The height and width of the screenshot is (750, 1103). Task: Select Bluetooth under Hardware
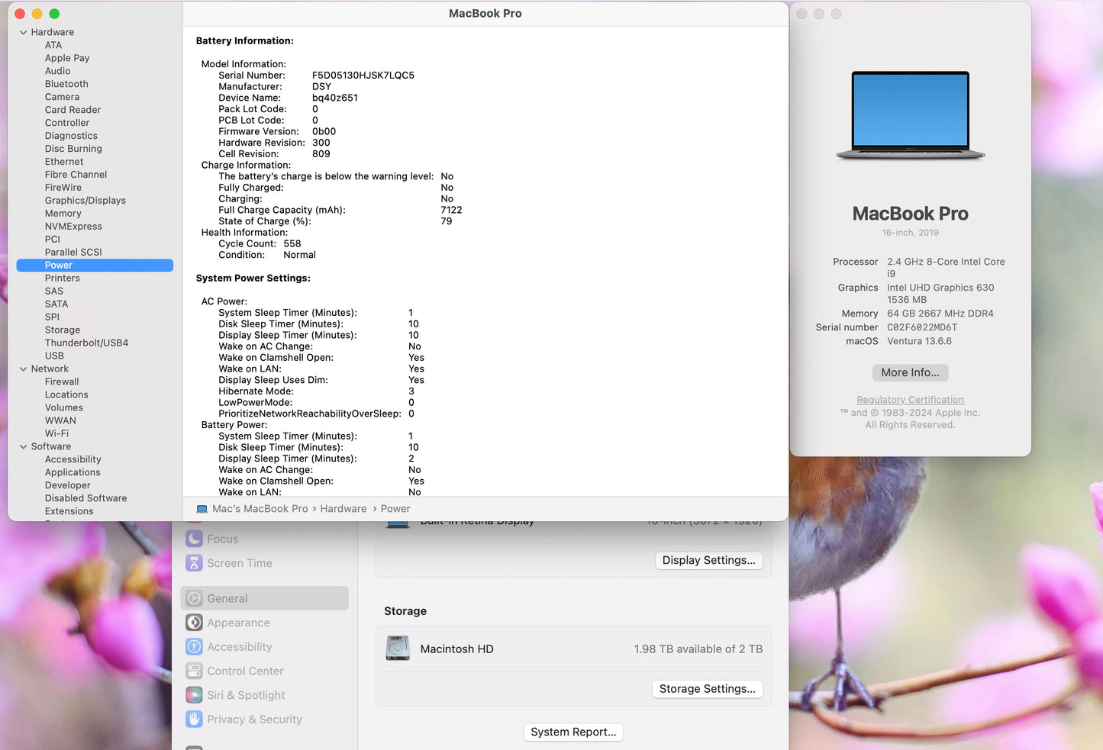coord(66,84)
